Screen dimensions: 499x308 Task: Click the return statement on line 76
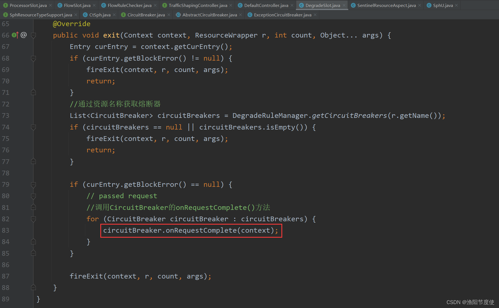pyautogui.click(x=101, y=150)
